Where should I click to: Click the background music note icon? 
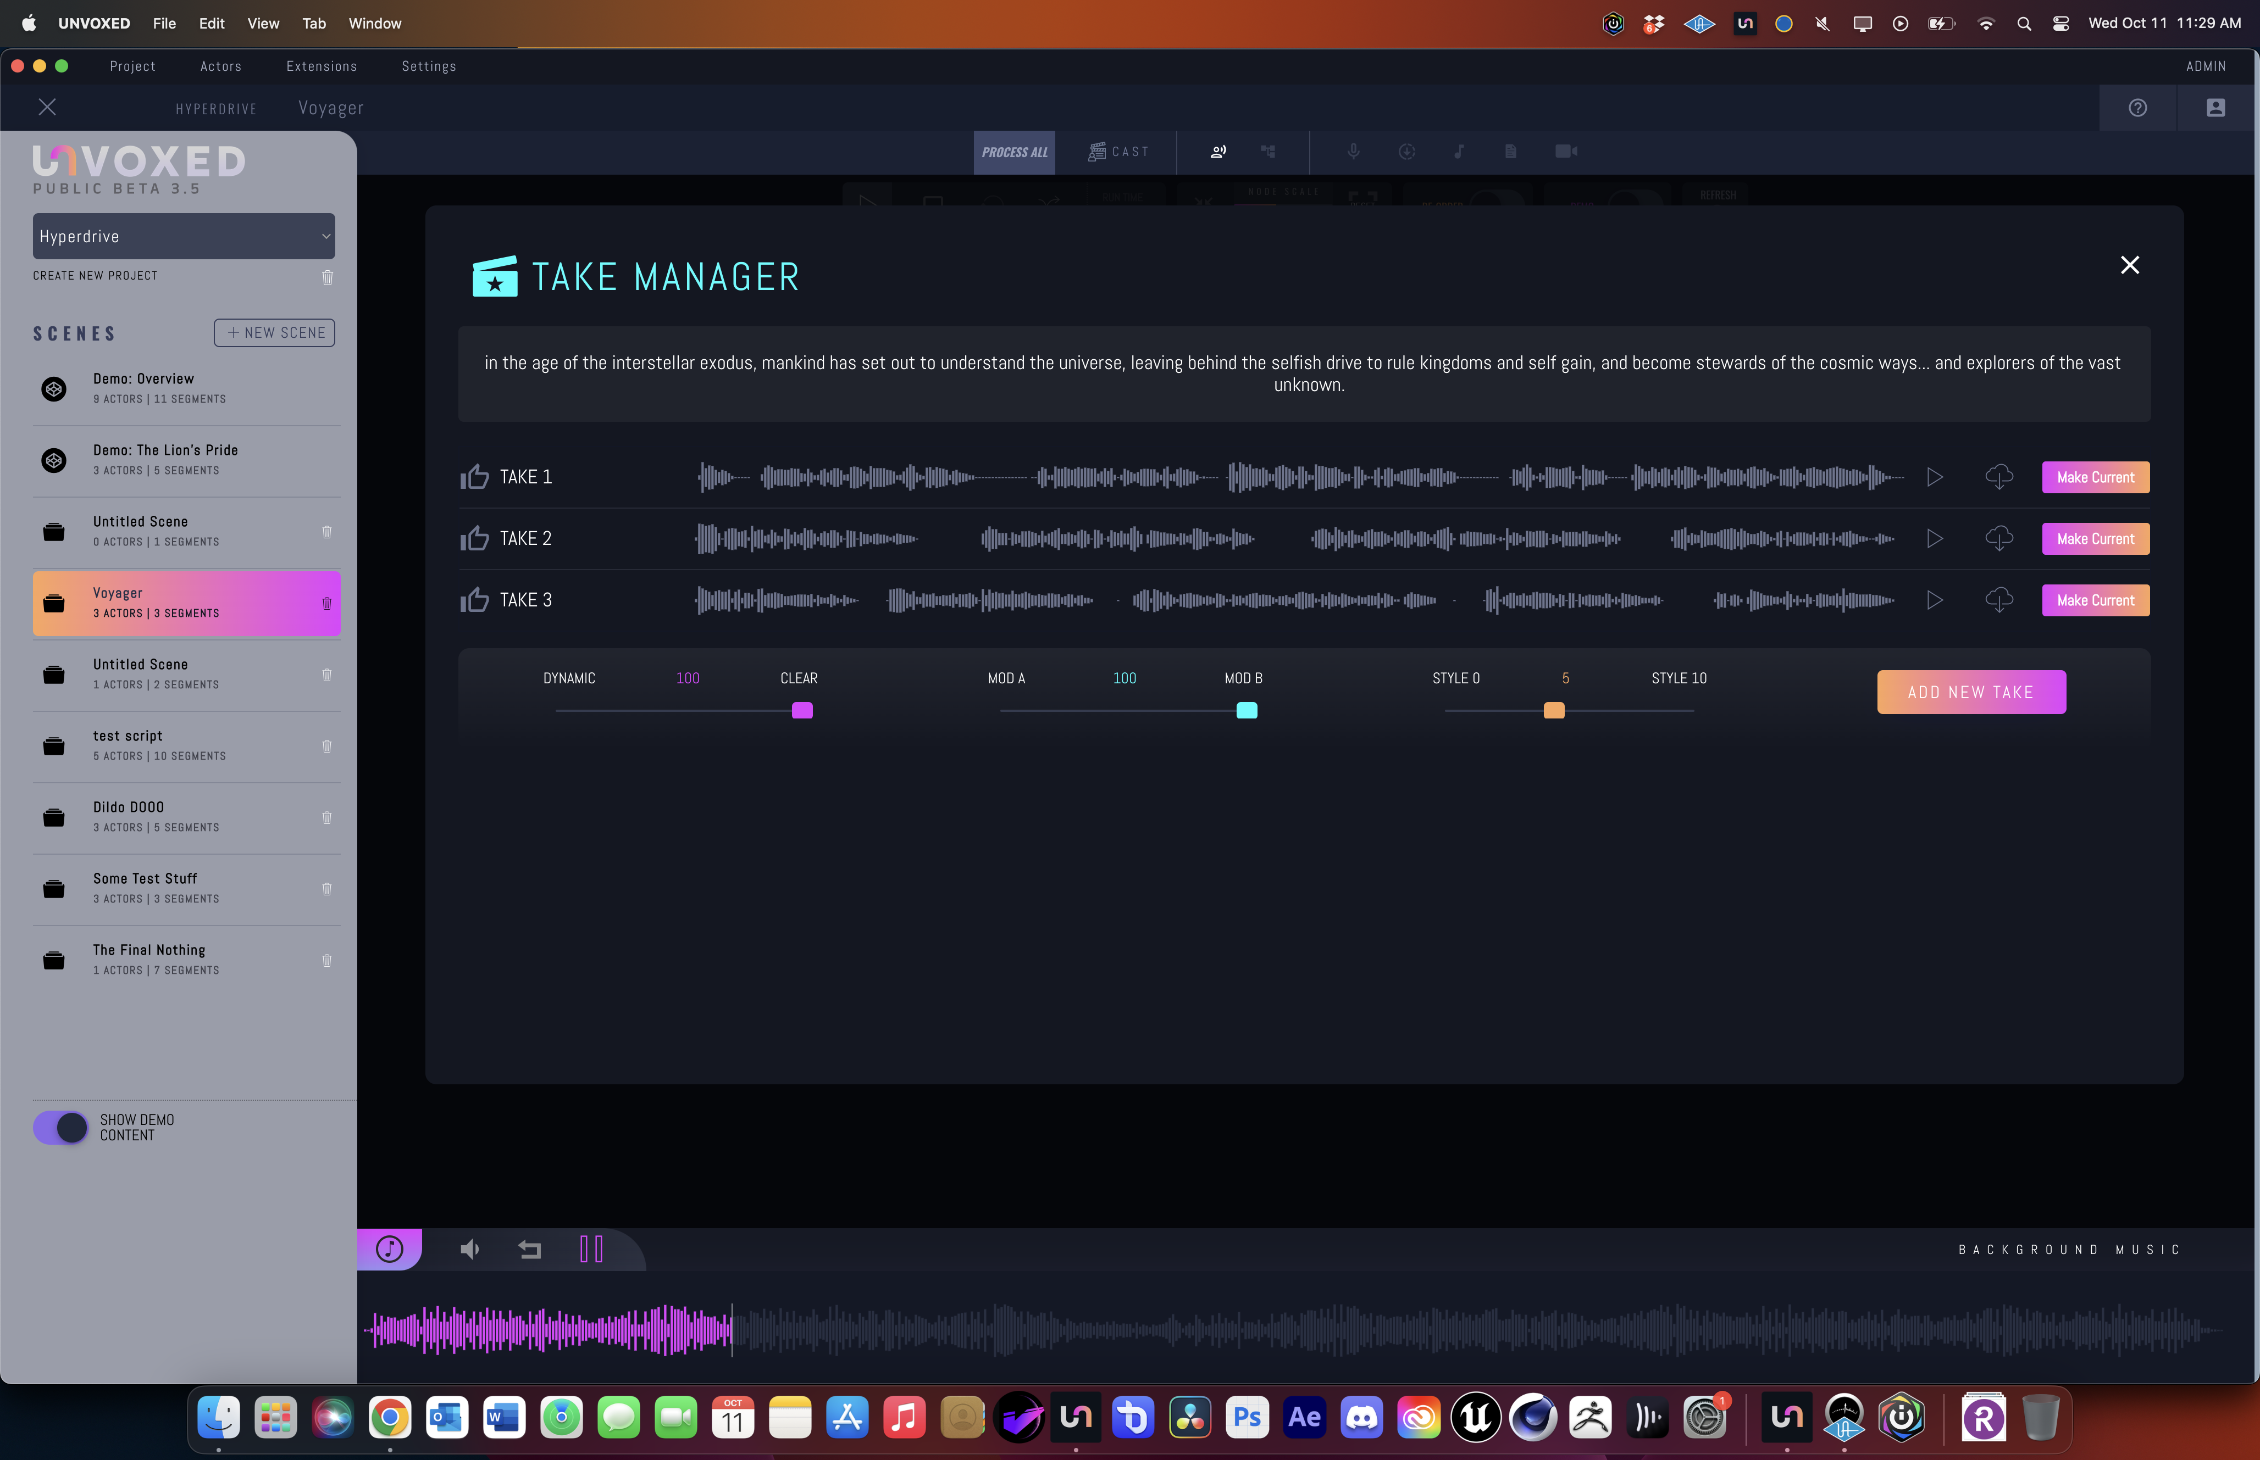click(x=390, y=1249)
